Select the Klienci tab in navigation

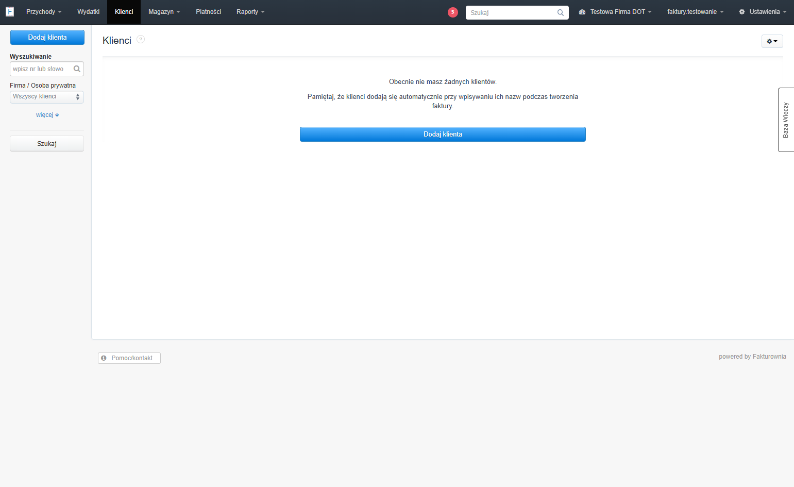(124, 12)
